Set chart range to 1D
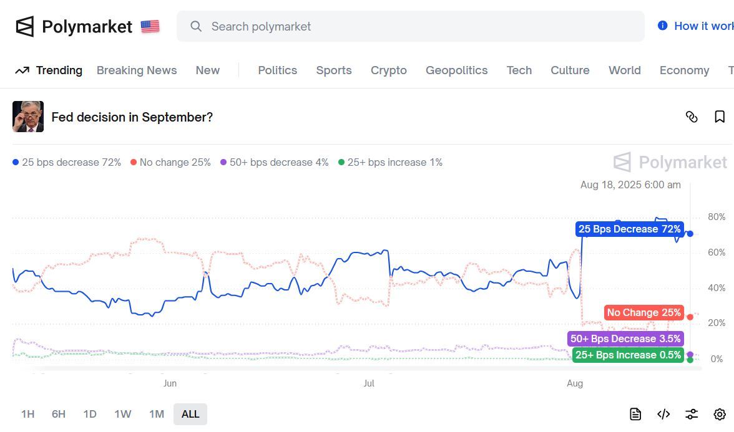This screenshot has height=432, width=734. click(x=90, y=414)
